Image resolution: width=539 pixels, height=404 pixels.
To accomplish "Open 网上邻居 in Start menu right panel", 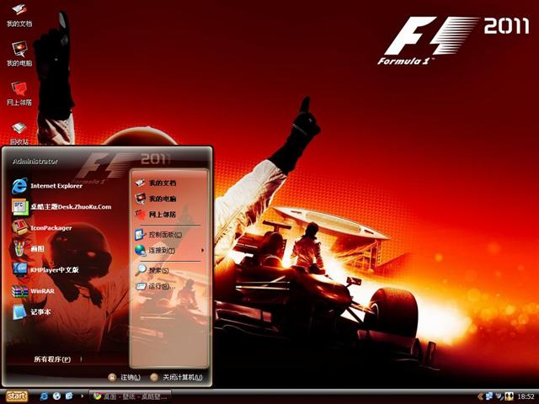I will [x=155, y=215].
